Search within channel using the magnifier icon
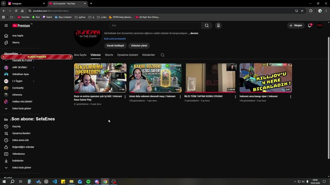The height and width of the screenshot is (185, 330). (x=162, y=55)
